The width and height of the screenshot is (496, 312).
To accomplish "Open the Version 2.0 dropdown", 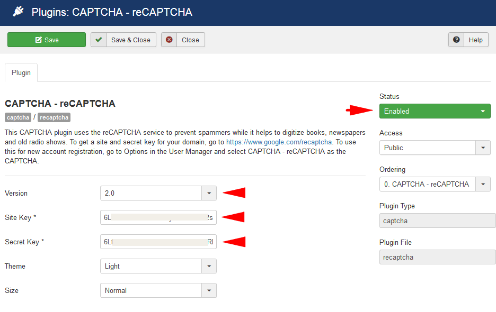I will [x=158, y=193].
